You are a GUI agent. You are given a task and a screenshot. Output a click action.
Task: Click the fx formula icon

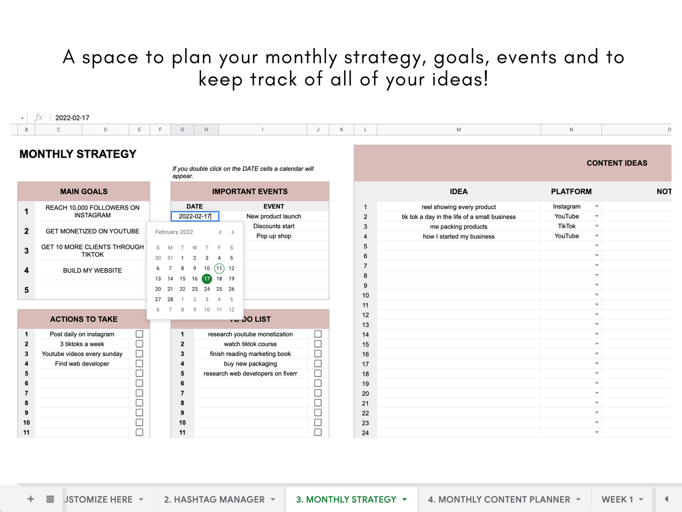pos(39,117)
